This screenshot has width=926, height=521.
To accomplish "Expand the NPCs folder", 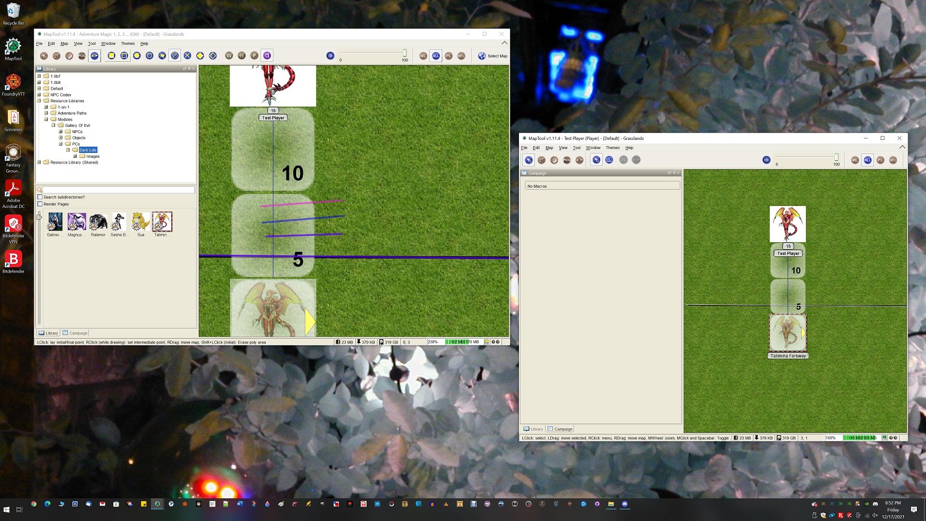I will point(60,131).
